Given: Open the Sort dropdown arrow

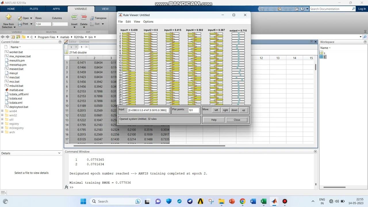Looking at the screenshot, I should pyautogui.click(x=103, y=24).
